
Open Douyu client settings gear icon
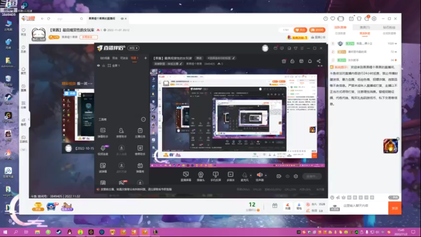374,18
